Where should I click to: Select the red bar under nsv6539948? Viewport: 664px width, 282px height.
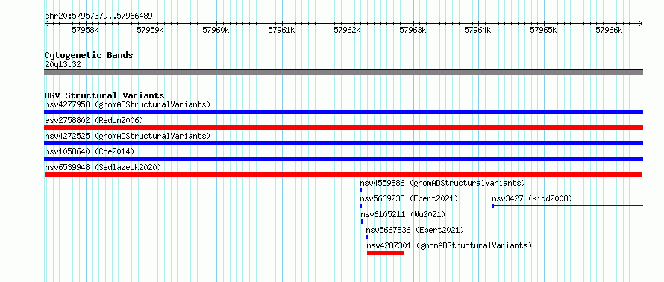[x=343, y=175]
